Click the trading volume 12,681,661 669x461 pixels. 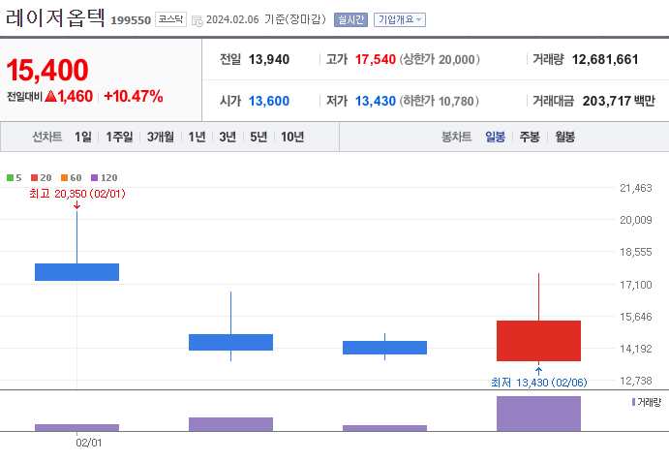click(605, 59)
